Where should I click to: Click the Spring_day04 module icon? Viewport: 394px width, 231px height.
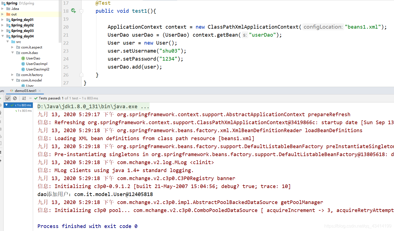(8, 36)
